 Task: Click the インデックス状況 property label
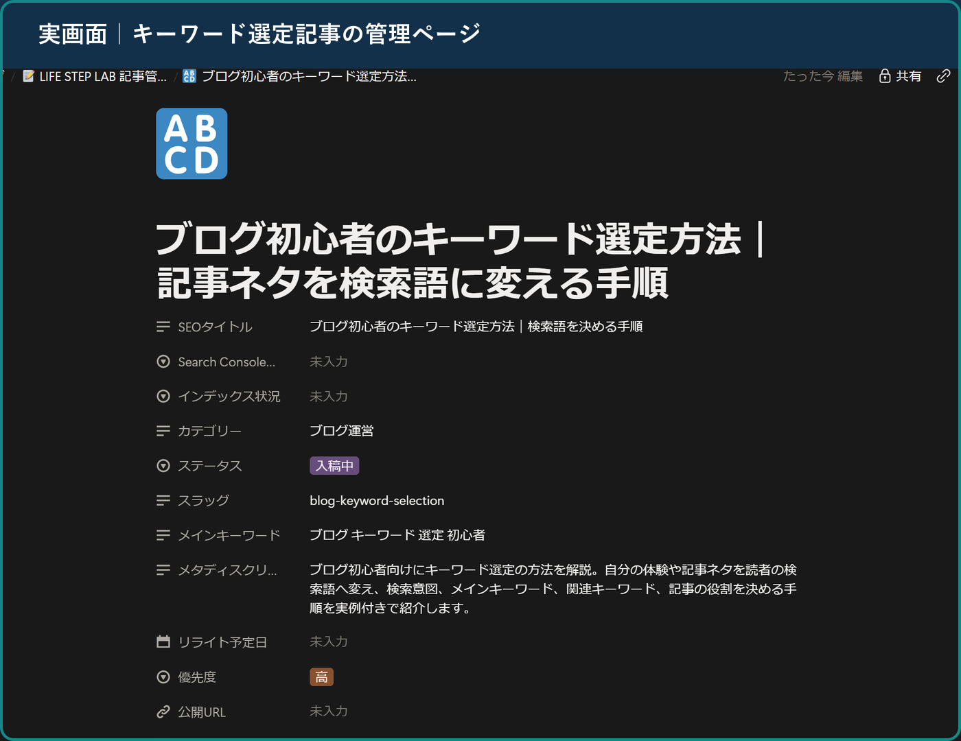click(229, 397)
